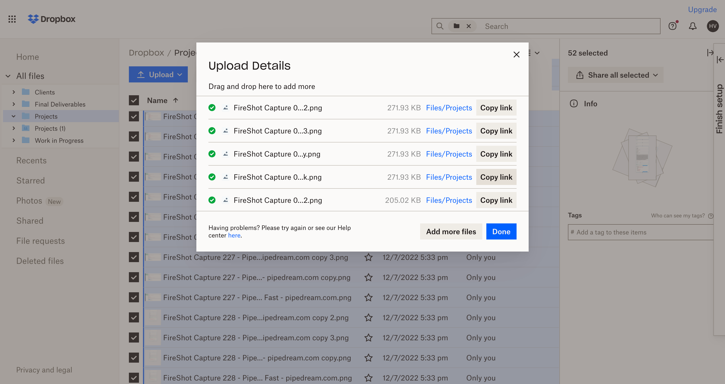
Task: Uncheck FireShot Capture 227 copy 3.png checkbox
Action: (x=134, y=257)
